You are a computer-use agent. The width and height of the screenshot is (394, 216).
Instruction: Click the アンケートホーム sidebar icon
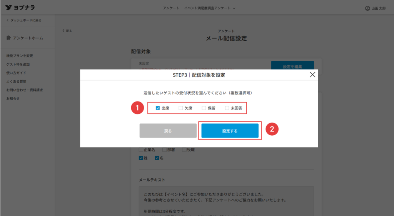click(x=9, y=38)
